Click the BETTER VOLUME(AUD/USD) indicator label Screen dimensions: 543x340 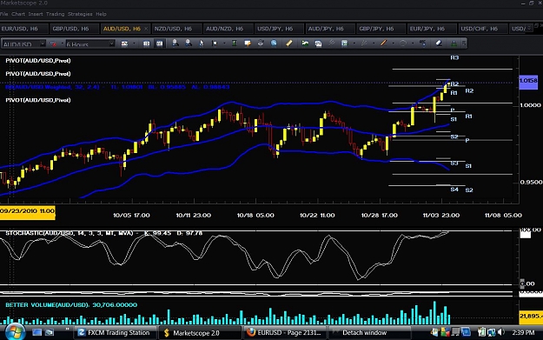pyautogui.click(x=71, y=305)
